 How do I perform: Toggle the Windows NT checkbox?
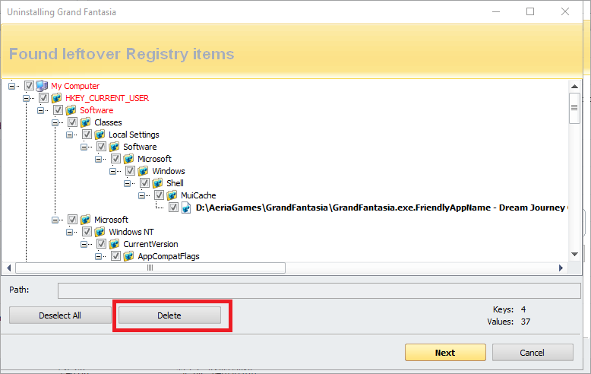[x=87, y=232]
